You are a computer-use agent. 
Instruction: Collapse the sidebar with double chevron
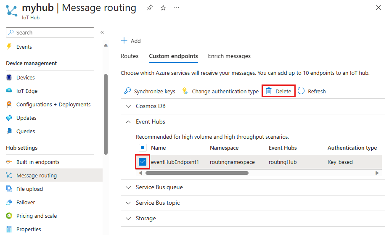tap(102, 32)
